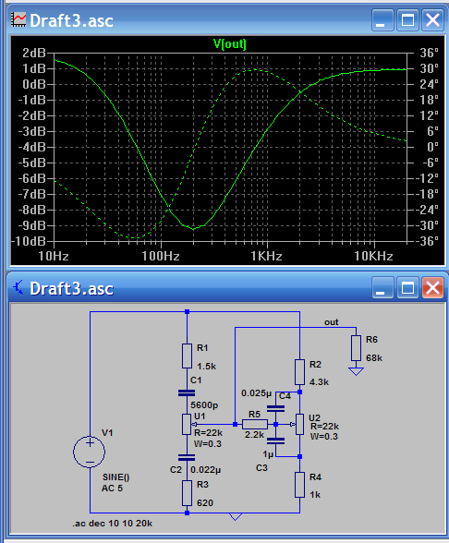Click the right phase degree axis
Screen dimensions: 449x543
[425, 147]
